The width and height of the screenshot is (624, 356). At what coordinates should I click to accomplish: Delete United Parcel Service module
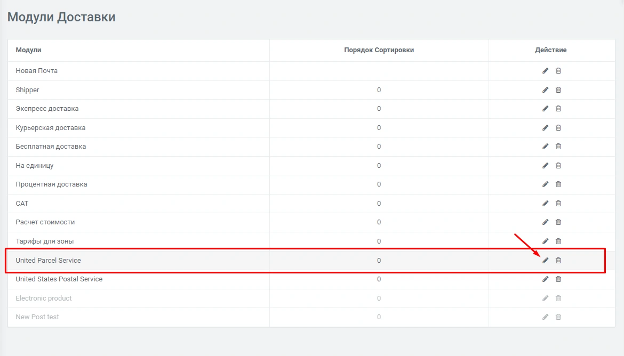[x=558, y=261]
